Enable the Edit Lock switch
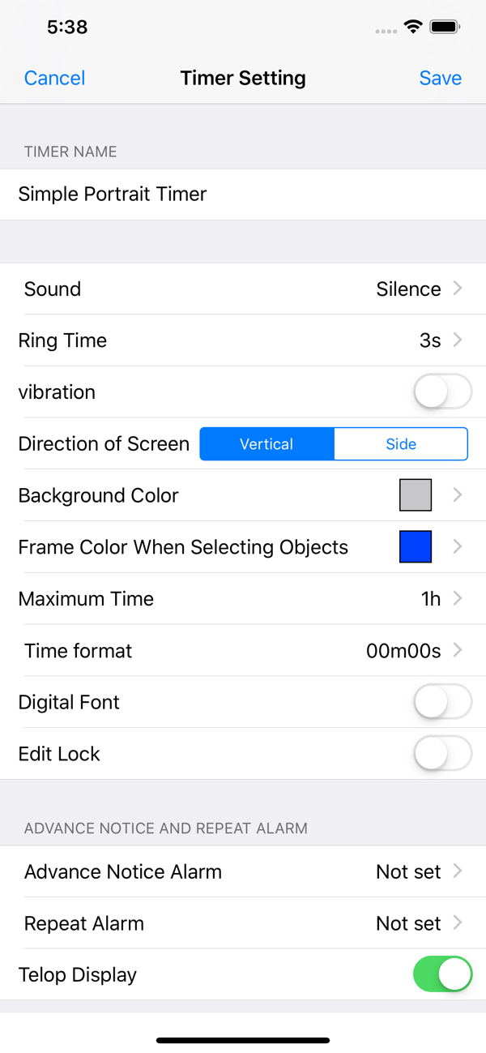The height and width of the screenshot is (1053, 486). (442, 754)
